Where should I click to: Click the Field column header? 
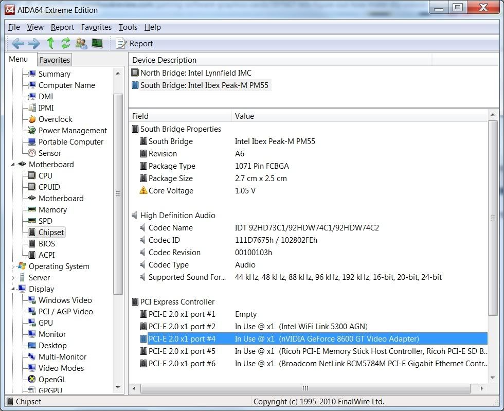[180, 116]
